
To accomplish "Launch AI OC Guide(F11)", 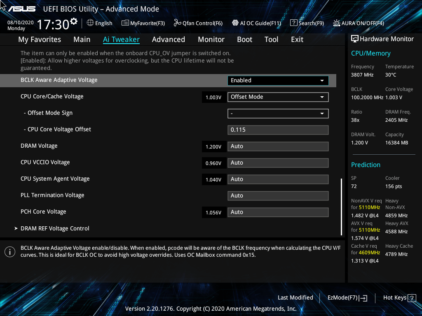I will [256, 23].
